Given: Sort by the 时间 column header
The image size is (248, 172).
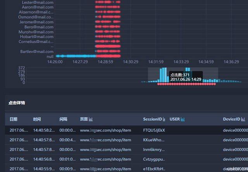Looking at the screenshot, I should tap(37, 119).
